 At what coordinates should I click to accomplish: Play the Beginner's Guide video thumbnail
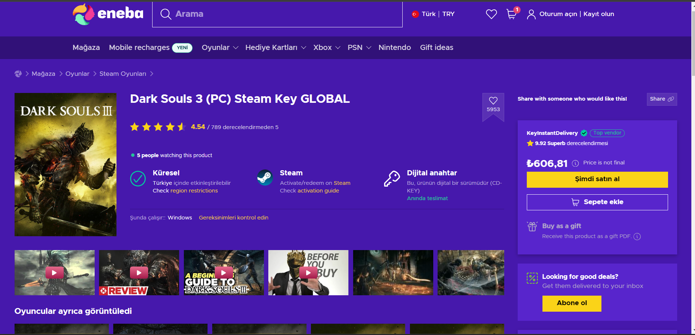click(224, 273)
